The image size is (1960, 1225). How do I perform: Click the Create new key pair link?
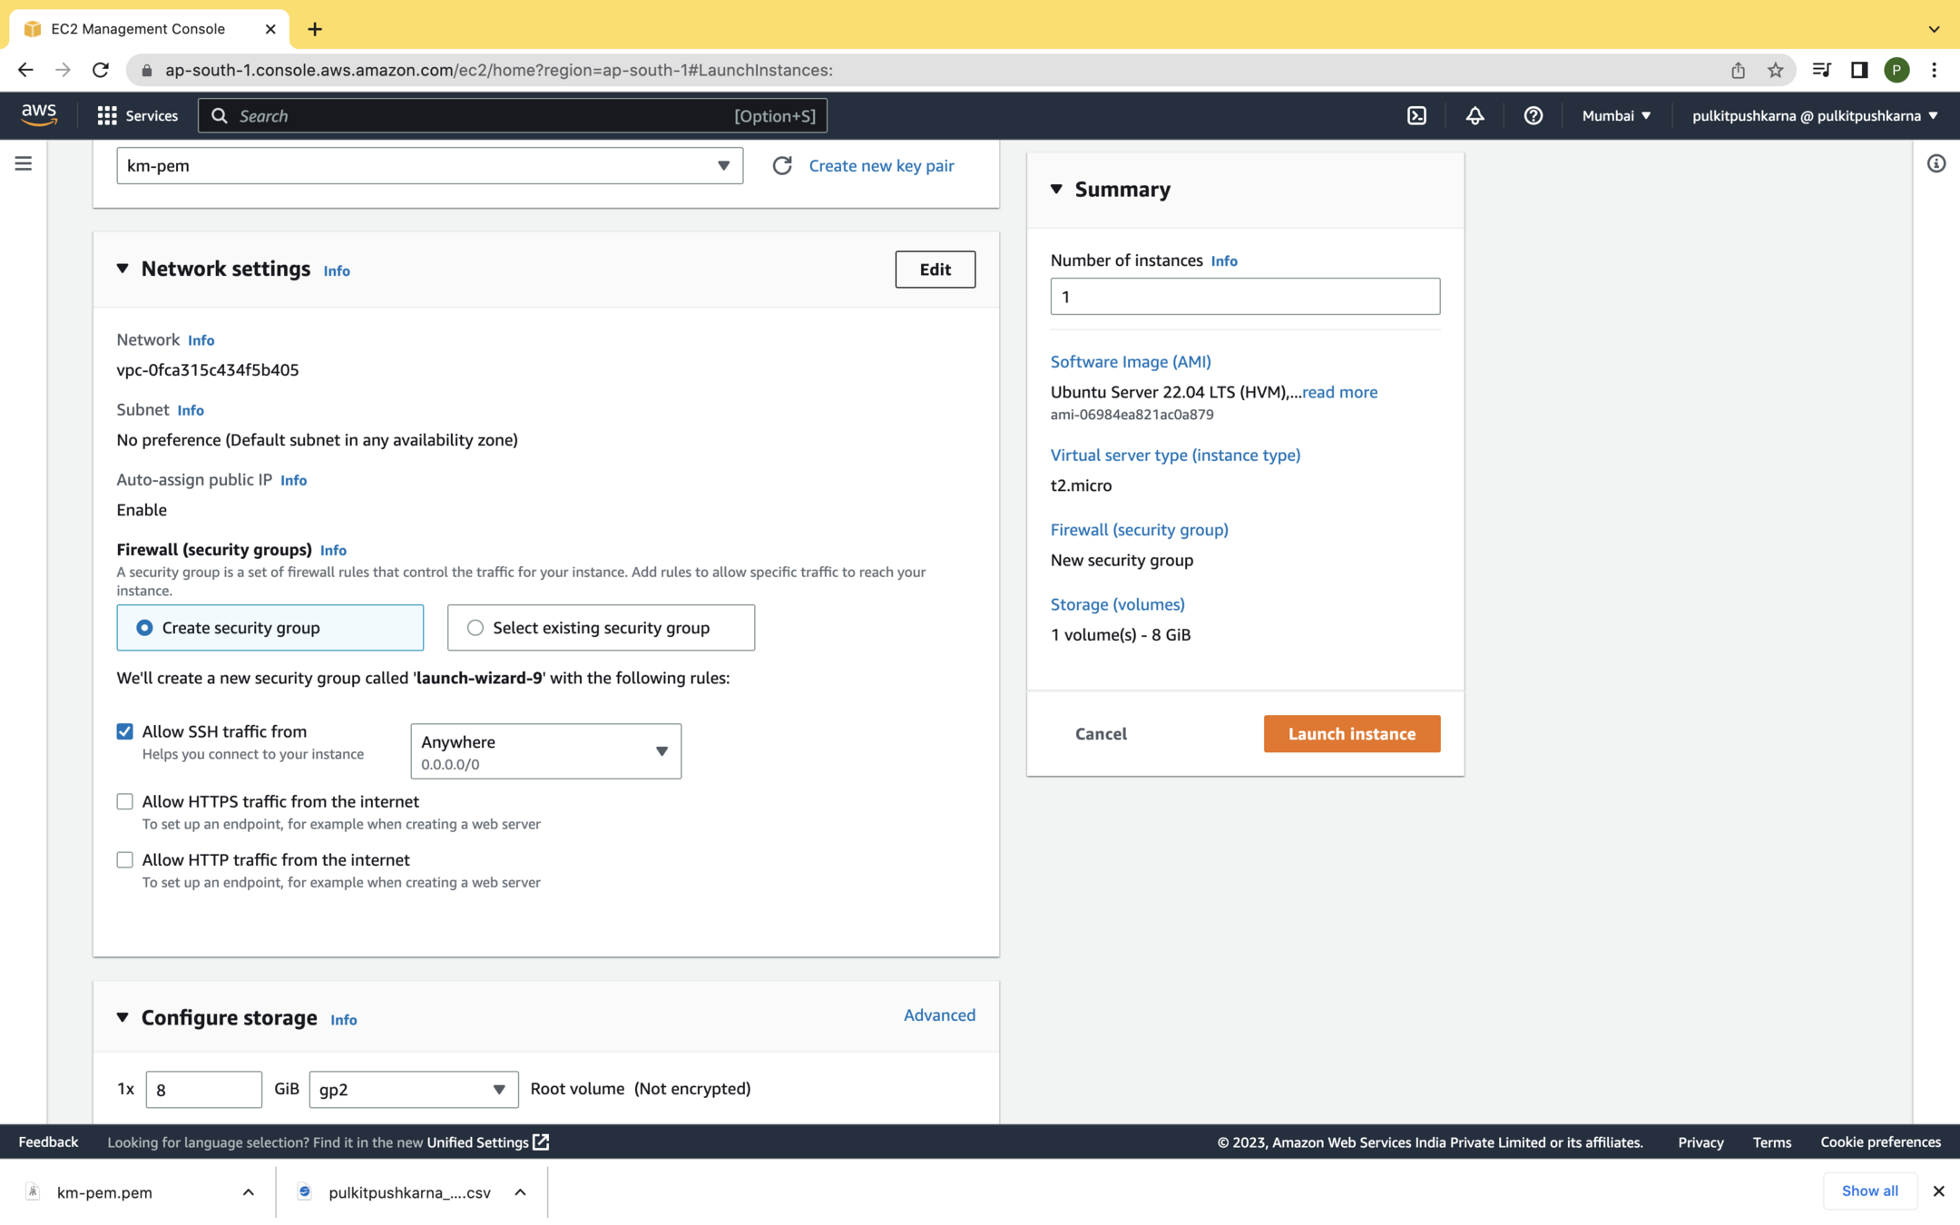(881, 166)
